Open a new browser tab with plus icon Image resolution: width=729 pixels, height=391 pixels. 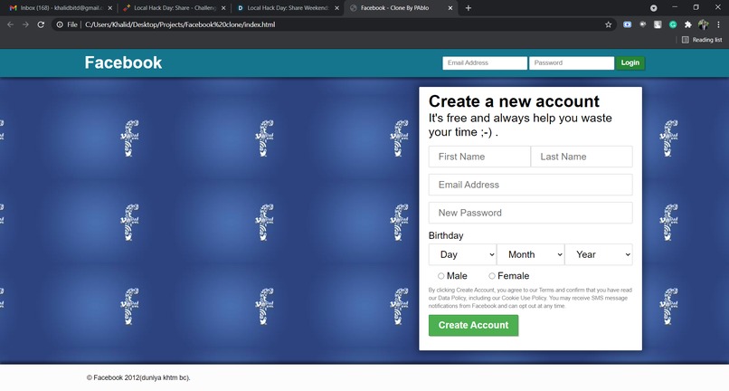[x=469, y=8]
